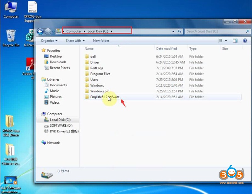Select the Windows folder
252x194 pixels.
pos(97,85)
